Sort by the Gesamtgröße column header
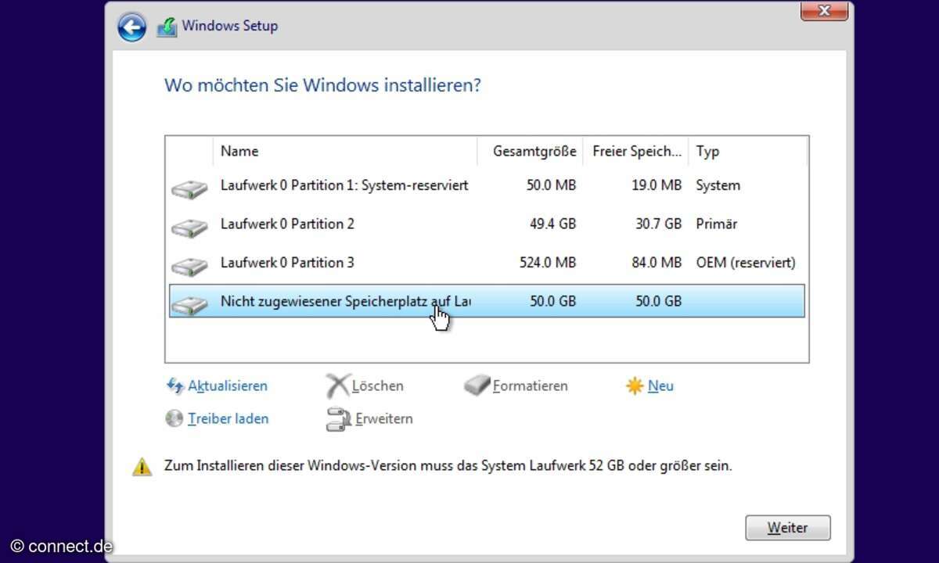Image resolution: width=939 pixels, height=563 pixels. click(x=531, y=152)
